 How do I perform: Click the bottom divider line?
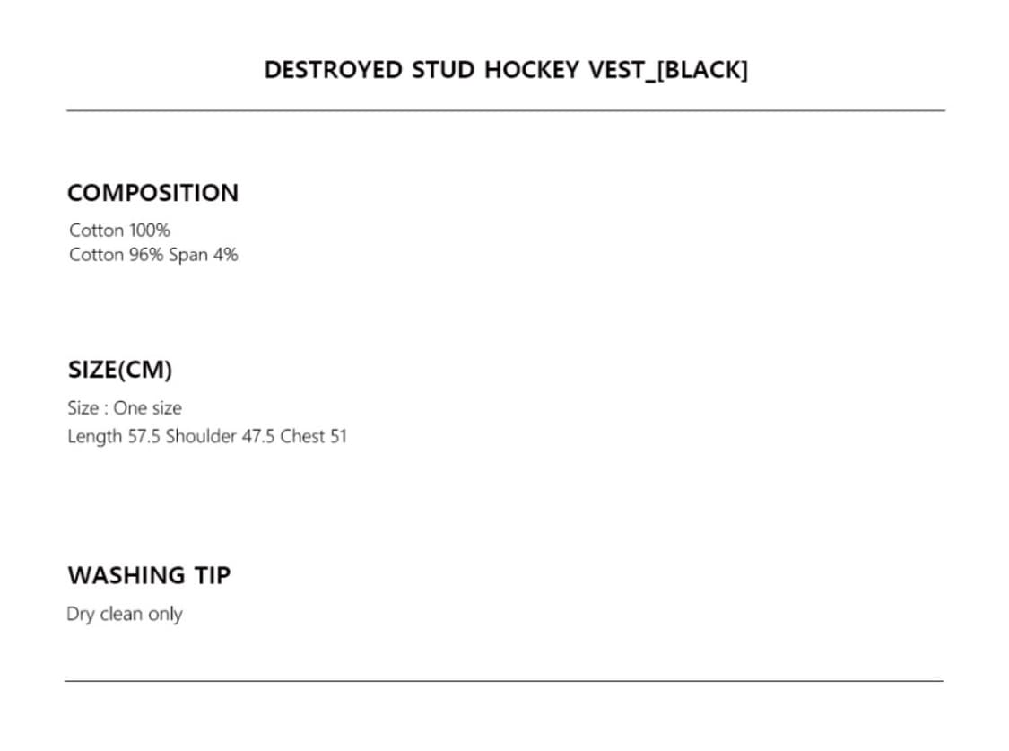pyautogui.click(x=503, y=681)
